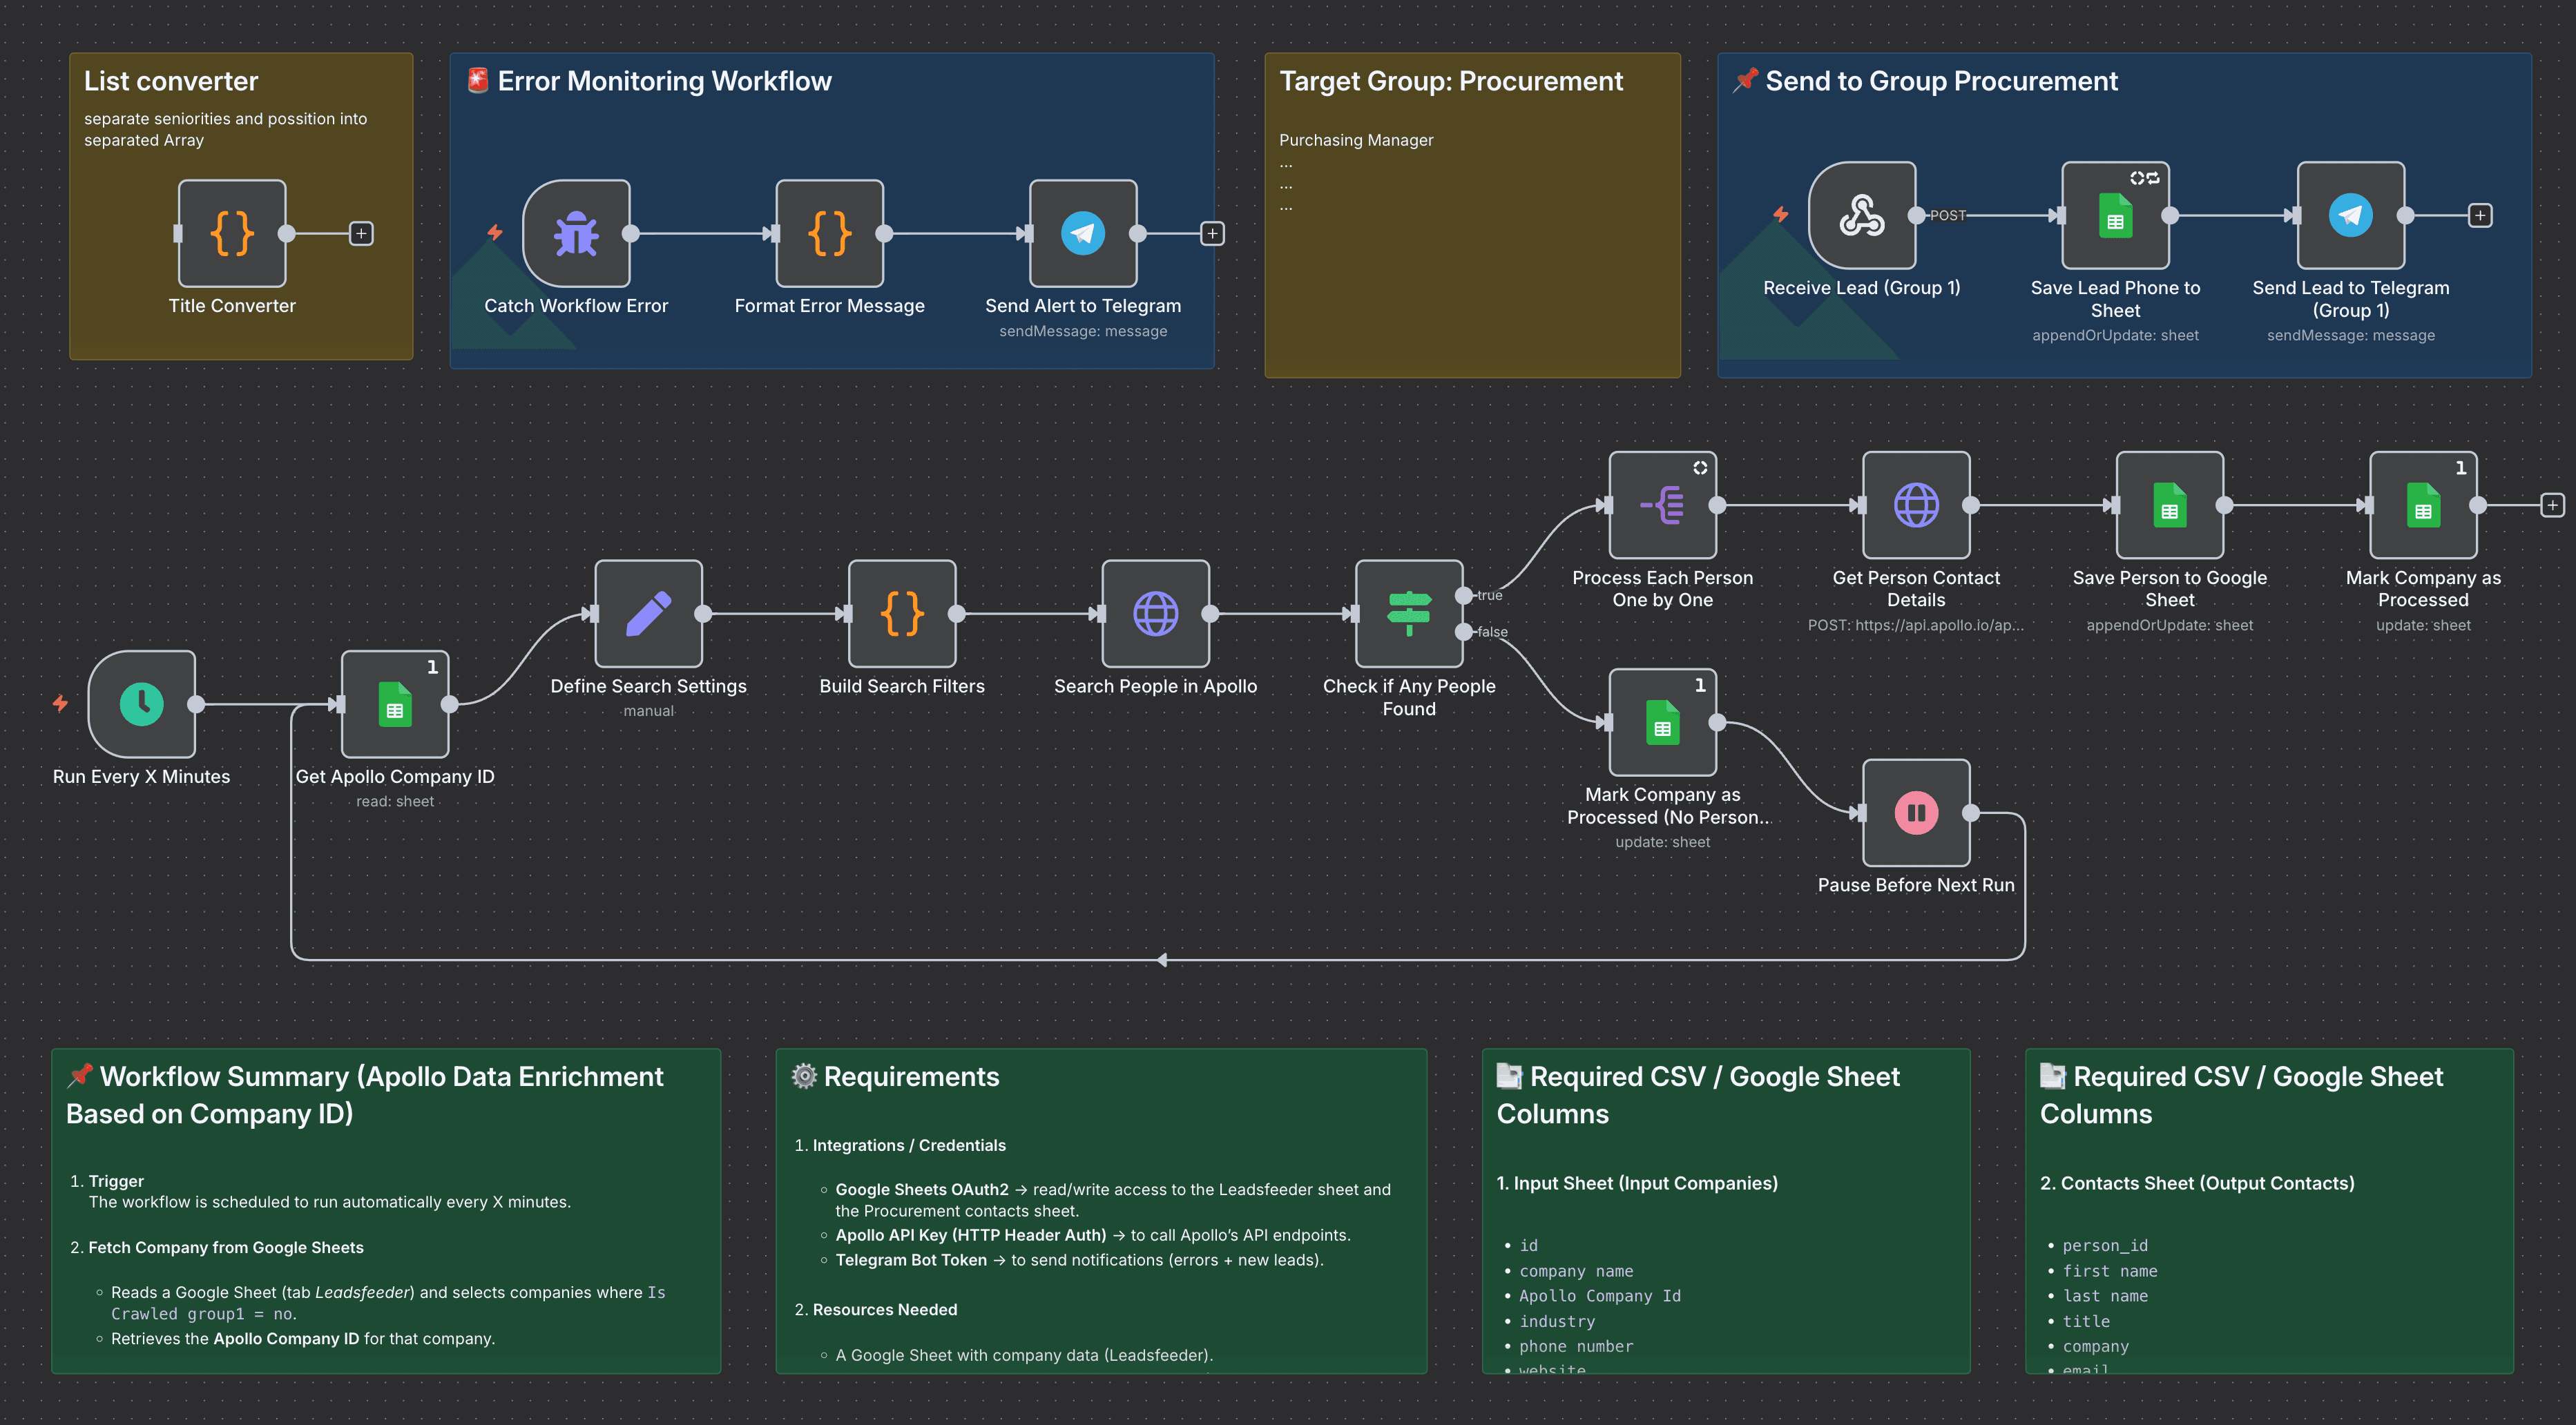Image resolution: width=2576 pixels, height=1425 pixels.
Task: Click the Workflow Summary sticky note heading
Action: (365, 1095)
